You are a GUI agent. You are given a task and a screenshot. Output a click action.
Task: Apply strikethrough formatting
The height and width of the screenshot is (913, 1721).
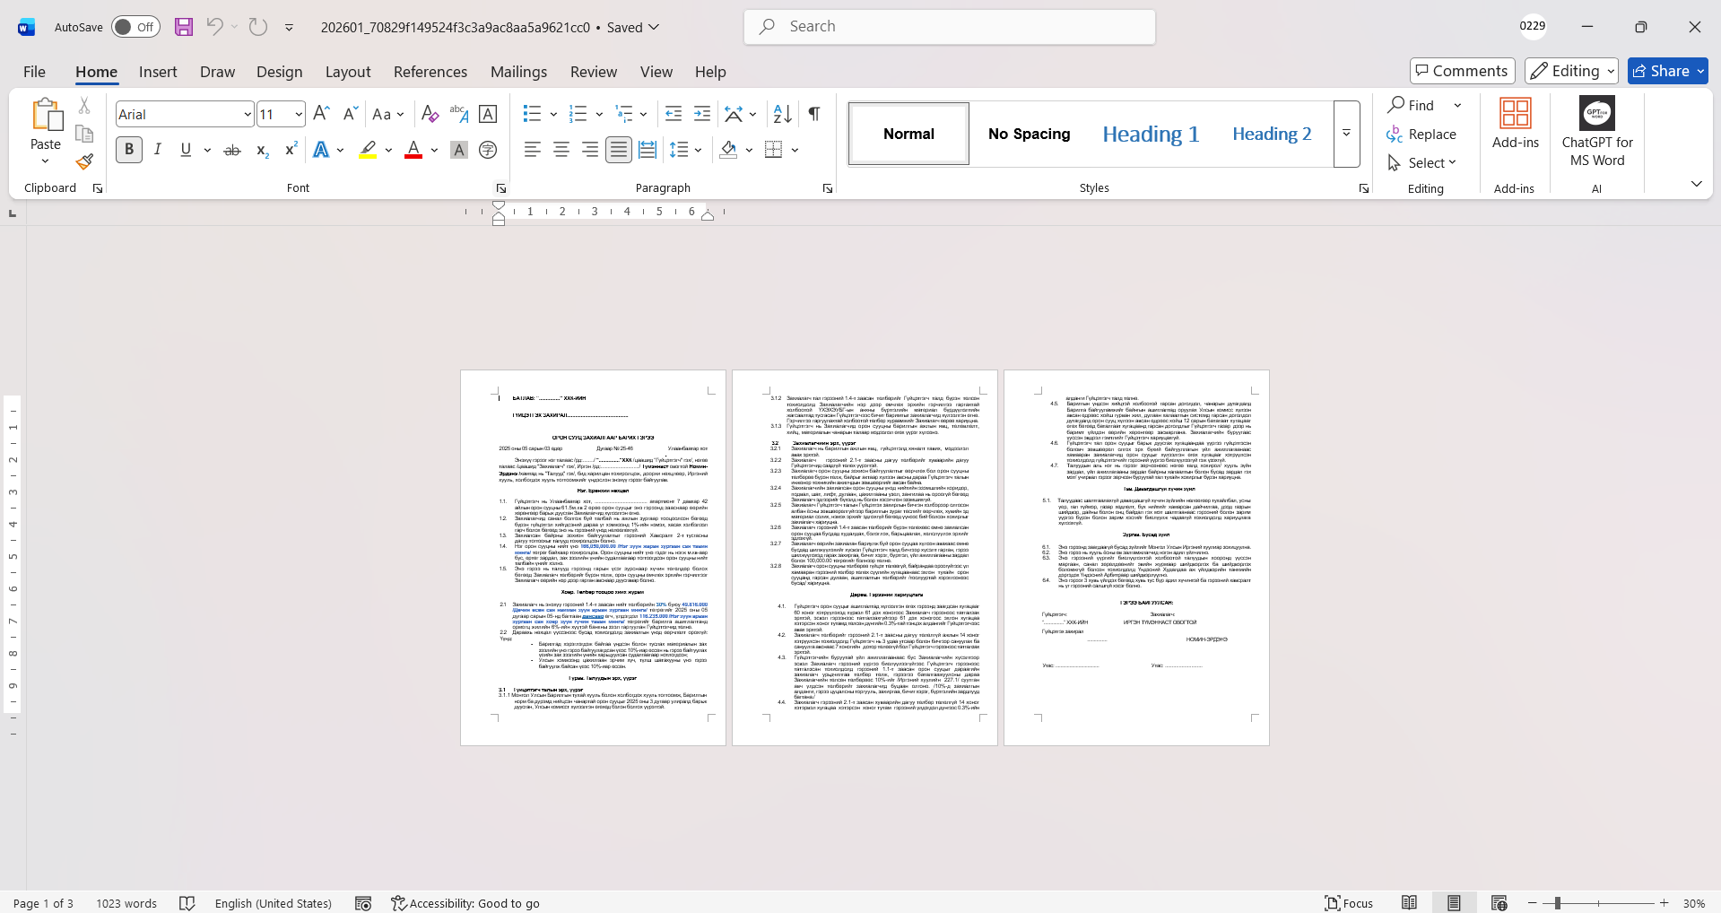click(x=232, y=151)
